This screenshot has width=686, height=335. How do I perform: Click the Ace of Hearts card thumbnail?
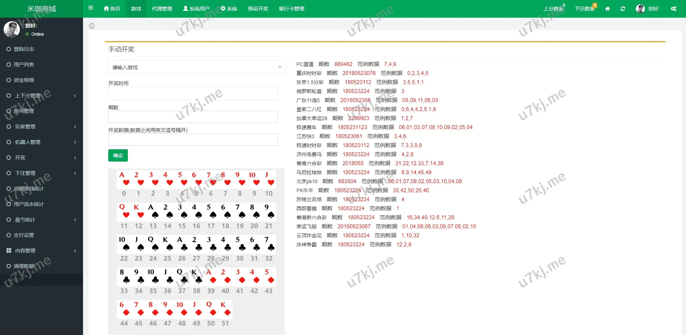(x=124, y=179)
